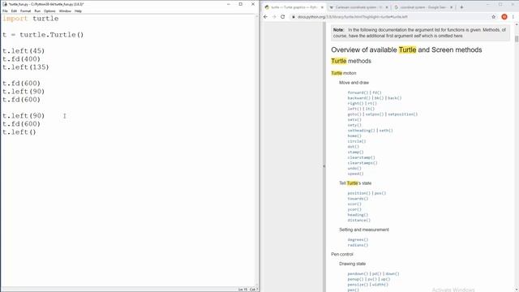Close the turtle graphics docs tab
Viewport: 519px width, 292px height.
322,7
